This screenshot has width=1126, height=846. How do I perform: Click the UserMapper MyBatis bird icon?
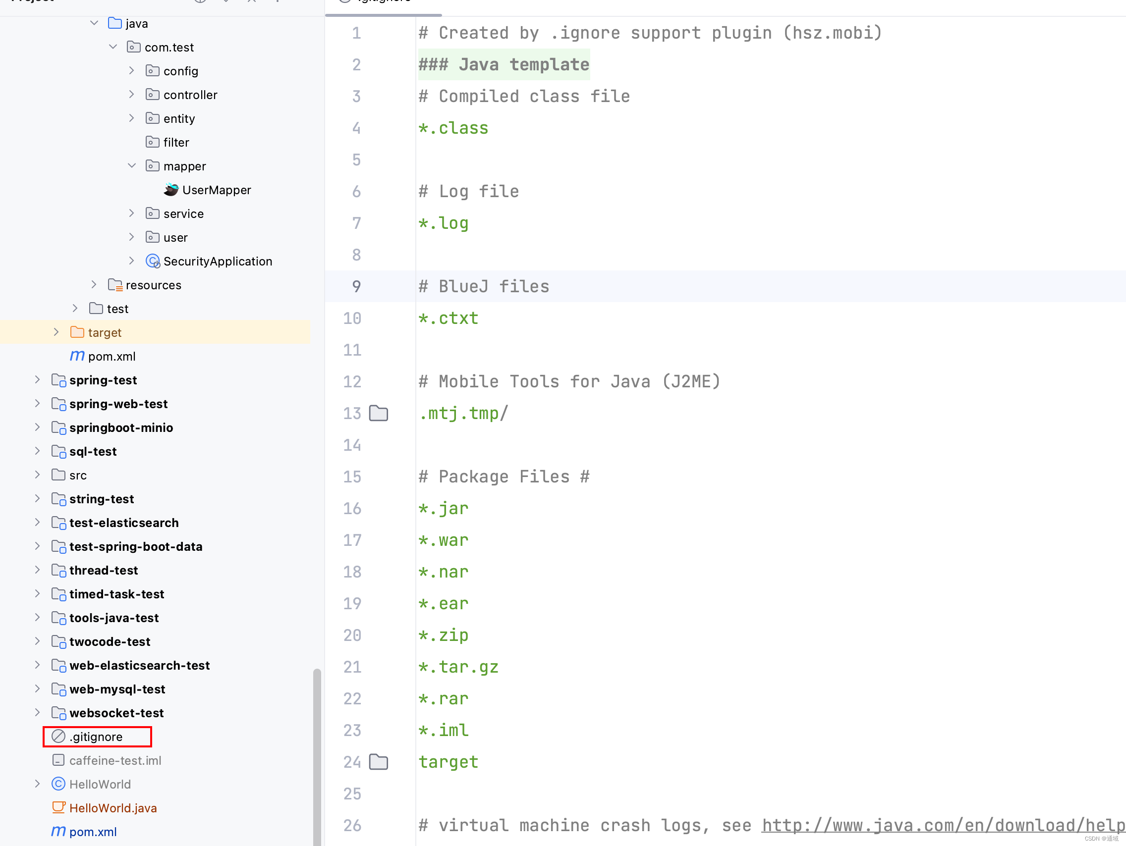(171, 190)
